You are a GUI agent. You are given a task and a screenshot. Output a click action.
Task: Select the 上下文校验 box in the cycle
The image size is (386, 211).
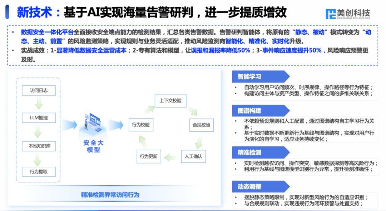tap(170, 101)
